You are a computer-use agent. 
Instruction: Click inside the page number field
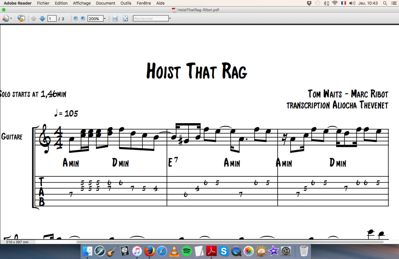point(52,19)
